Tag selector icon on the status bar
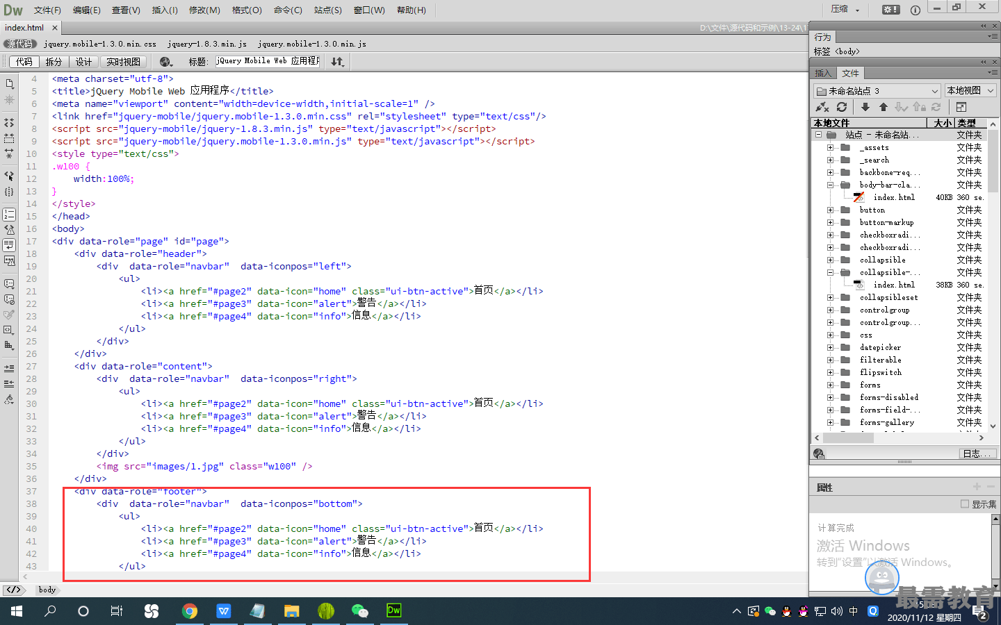Screen dimensions: 1001x625 pyautogui.click(x=14, y=590)
